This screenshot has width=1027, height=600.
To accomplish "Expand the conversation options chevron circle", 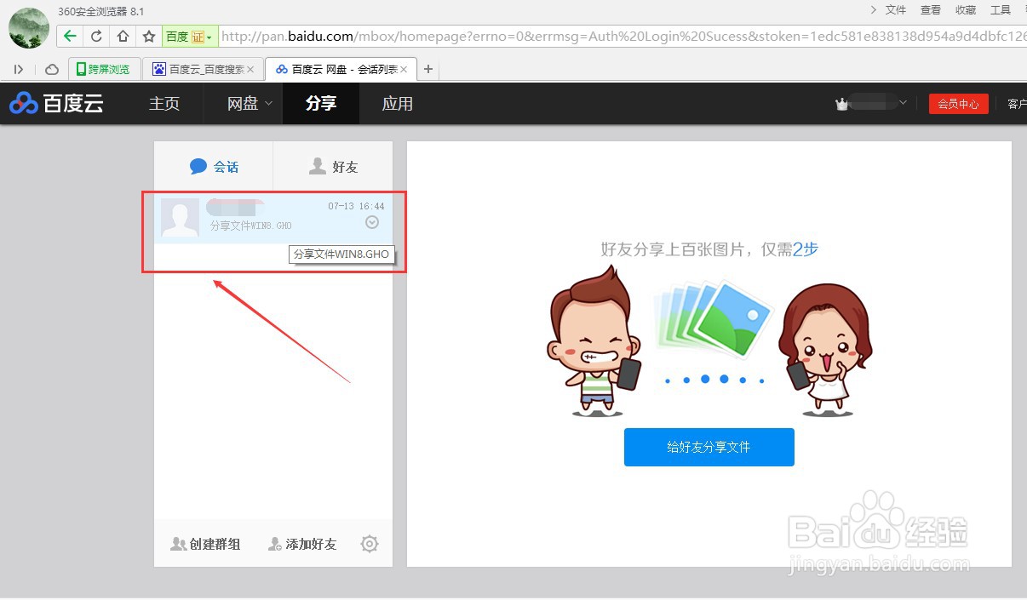I will (x=372, y=222).
